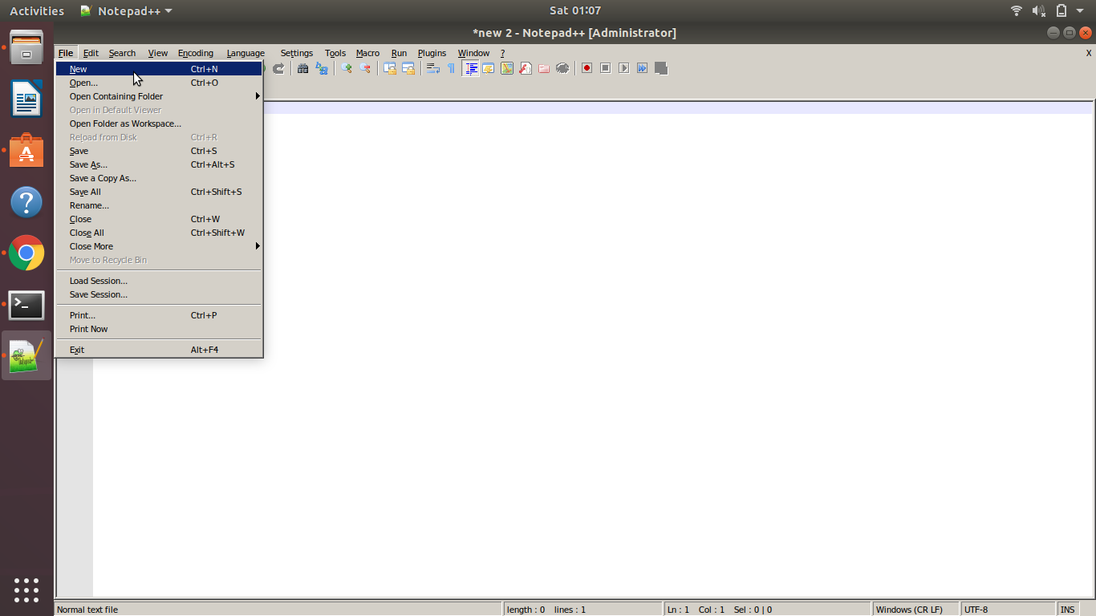The width and height of the screenshot is (1096, 616).
Task: Open the Replace tool from the toolbar
Action: [x=321, y=68]
